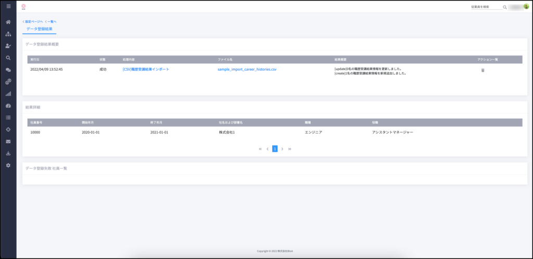Open the dashboard gauge sidebar icon

pos(8,106)
